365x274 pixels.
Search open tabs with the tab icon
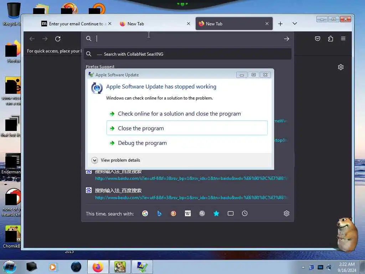(x=231, y=213)
